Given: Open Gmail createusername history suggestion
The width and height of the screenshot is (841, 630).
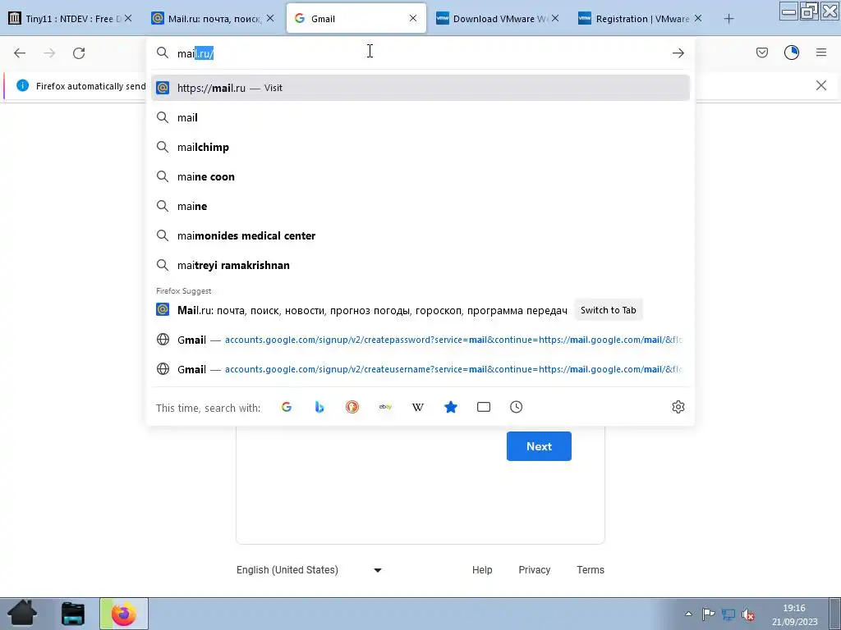Looking at the screenshot, I should tap(420, 369).
